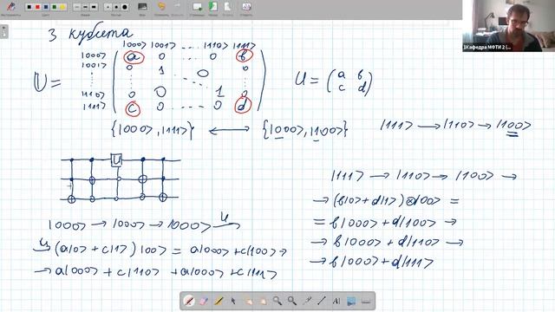Show the virtual keyboard
This screenshot has height=312, width=555.
tap(366, 301)
